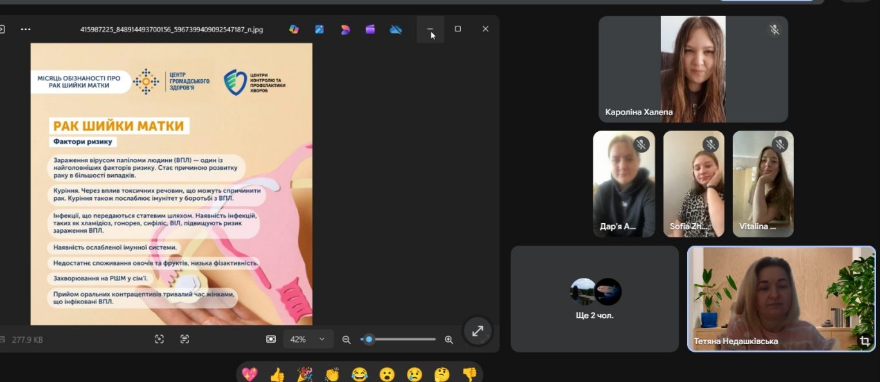
Task: Send the thumbs up emoji reaction
Action: point(277,374)
